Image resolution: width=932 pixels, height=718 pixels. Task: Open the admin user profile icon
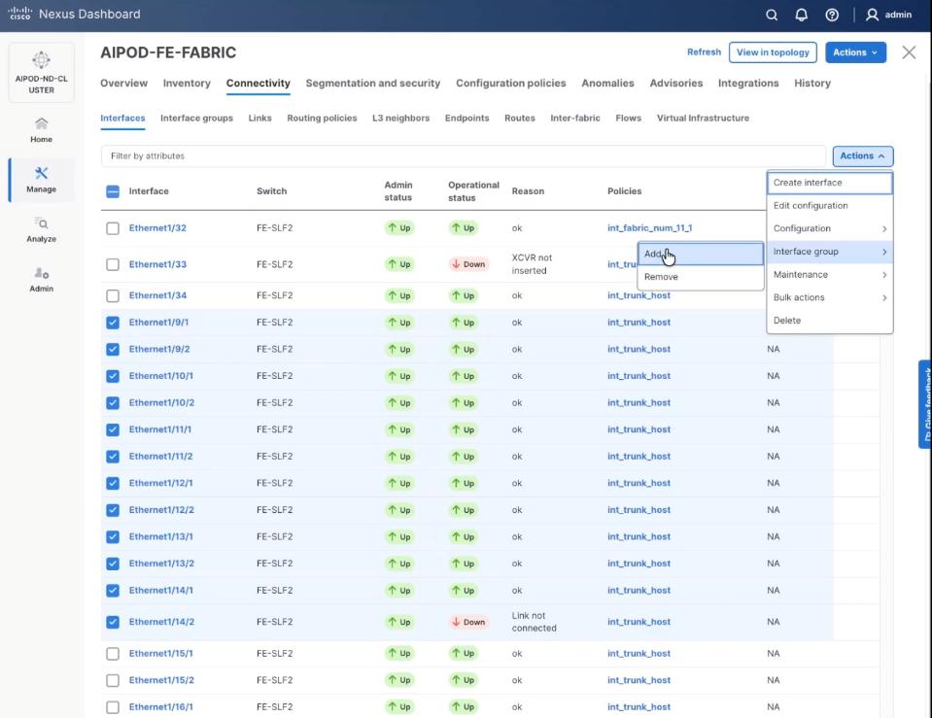tap(872, 15)
